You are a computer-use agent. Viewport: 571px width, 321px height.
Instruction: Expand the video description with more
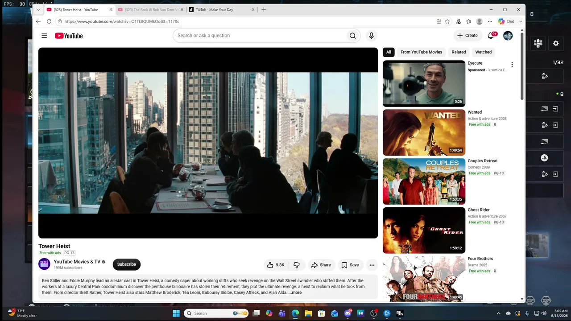click(295, 293)
